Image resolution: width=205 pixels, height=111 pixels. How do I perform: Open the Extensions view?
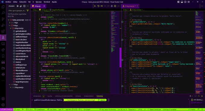point(3,31)
